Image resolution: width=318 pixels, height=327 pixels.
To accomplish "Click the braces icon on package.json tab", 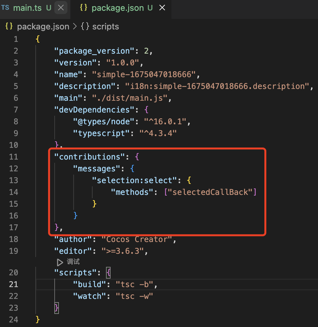I will click(x=83, y=8).
